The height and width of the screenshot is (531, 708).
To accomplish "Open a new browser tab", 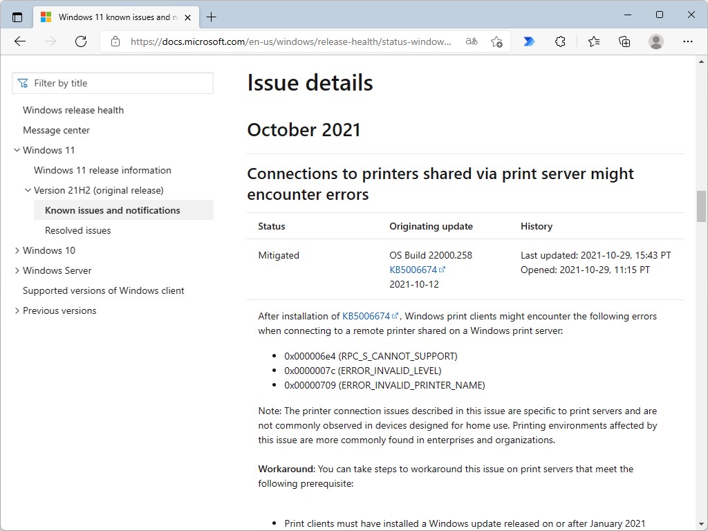I will click(x=212, y=17).
